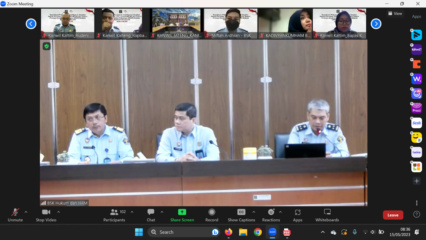Click the signal strength bars icon

43,203
